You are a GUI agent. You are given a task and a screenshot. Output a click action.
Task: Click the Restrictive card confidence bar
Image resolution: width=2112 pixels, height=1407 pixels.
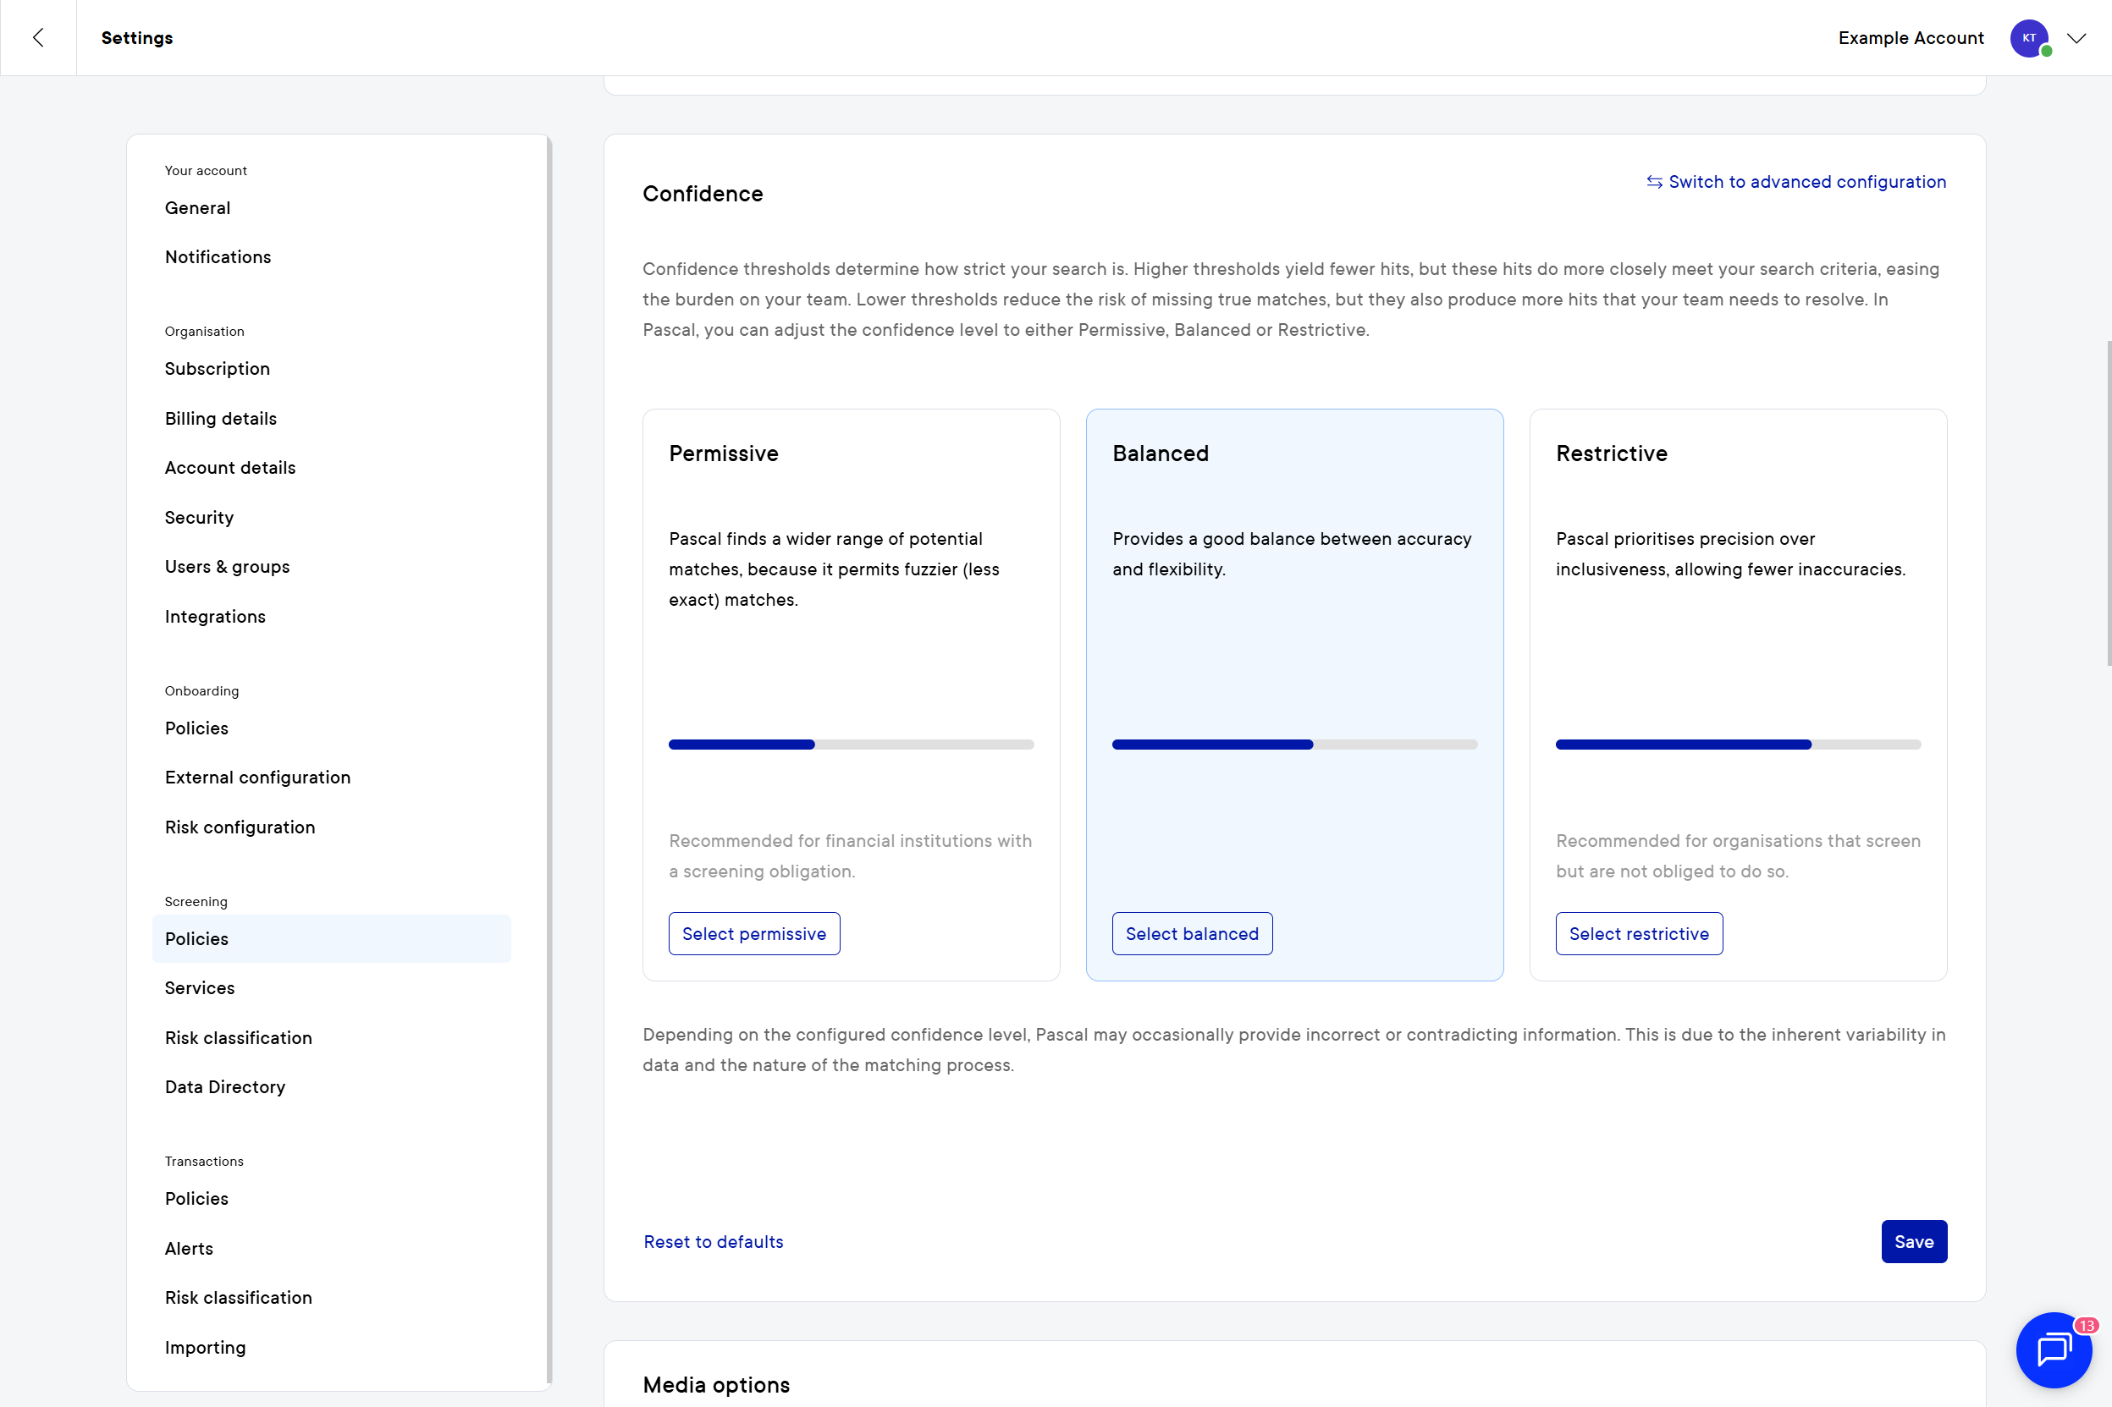[x=1737, y=744]
